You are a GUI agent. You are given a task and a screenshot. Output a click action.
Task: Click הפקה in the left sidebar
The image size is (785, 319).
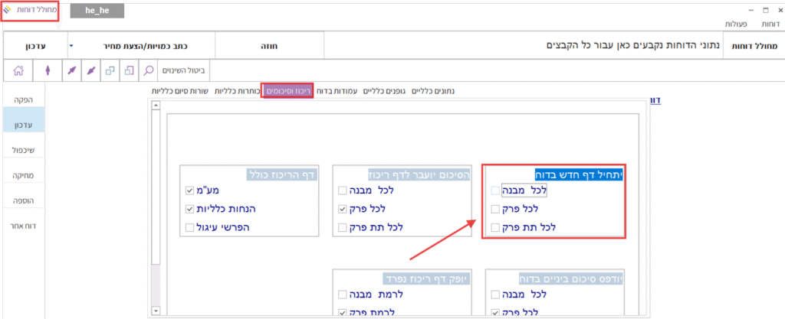25,99
